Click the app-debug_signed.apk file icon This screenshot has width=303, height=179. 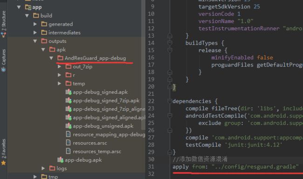[x=69, y=92]
